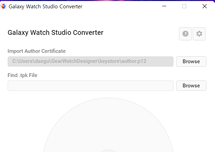Select the 'Find .tpk File' label

tap(22, 75)
